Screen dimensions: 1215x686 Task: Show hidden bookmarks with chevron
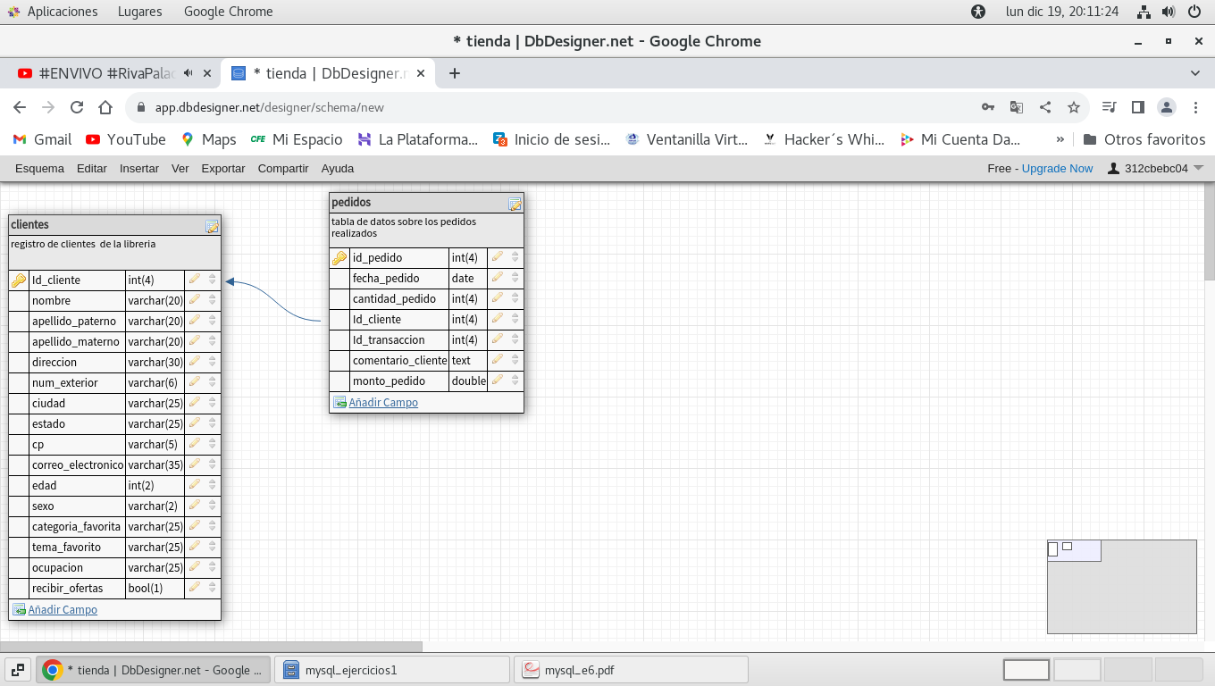(1060, 139)
